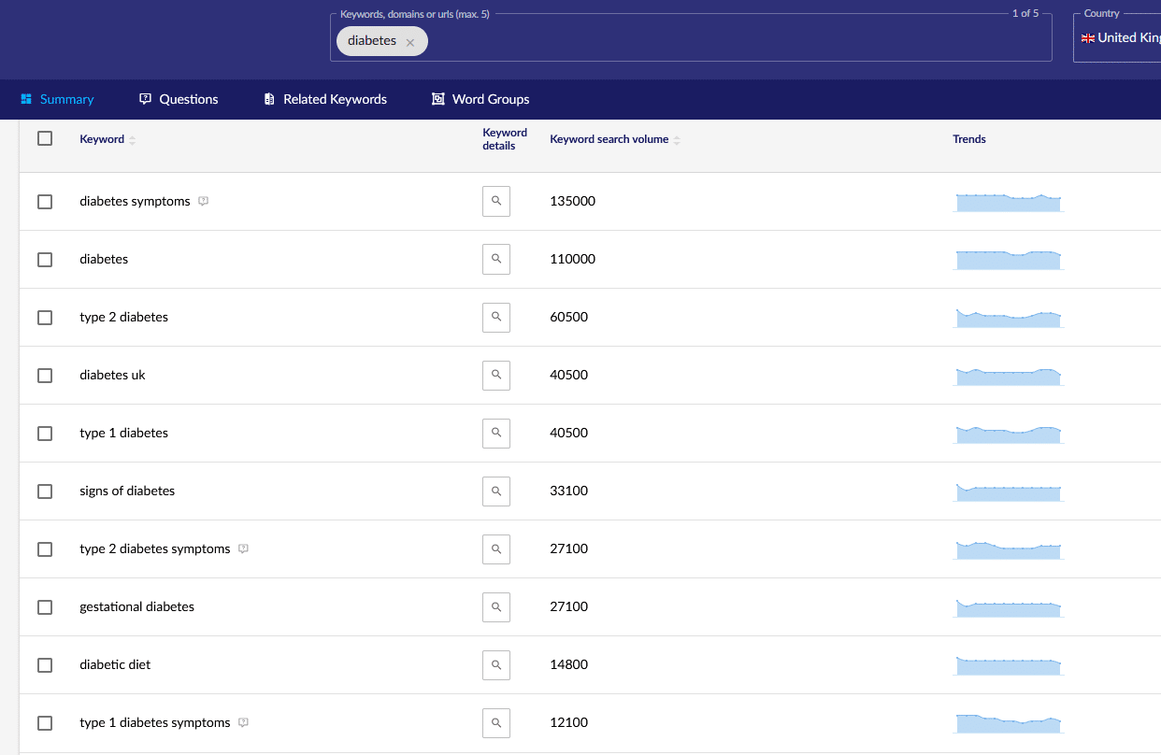Open the Related Keywords tab
This screenshot has width=1161, height=755.
point(325,99)
